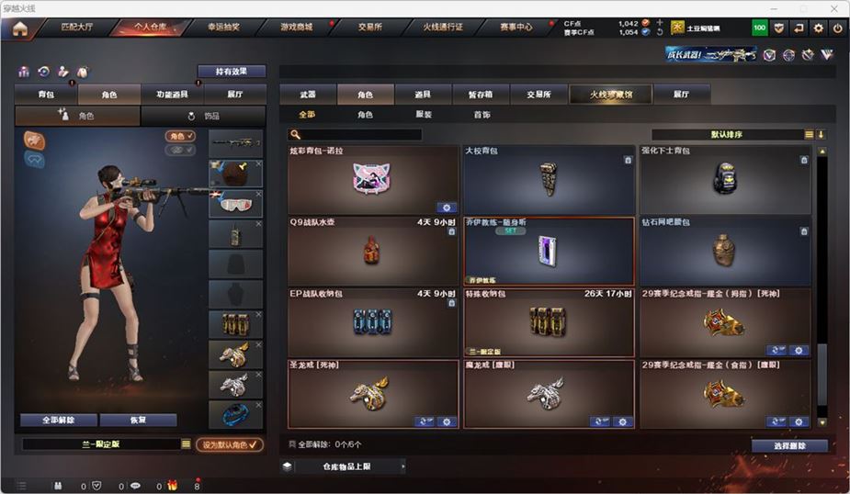
Task: Toggle the goggles visibility checkbox under 角色
Action: click(x=180, y=150)
